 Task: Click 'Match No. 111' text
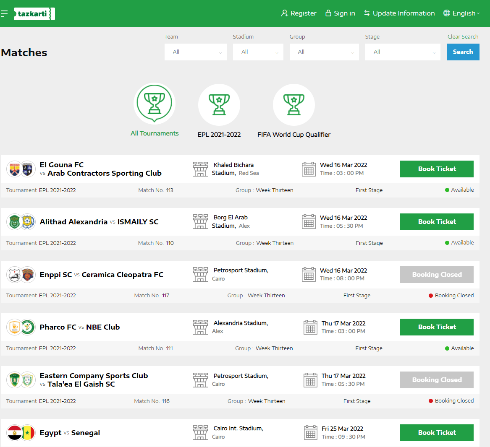[x=156, y=348]
